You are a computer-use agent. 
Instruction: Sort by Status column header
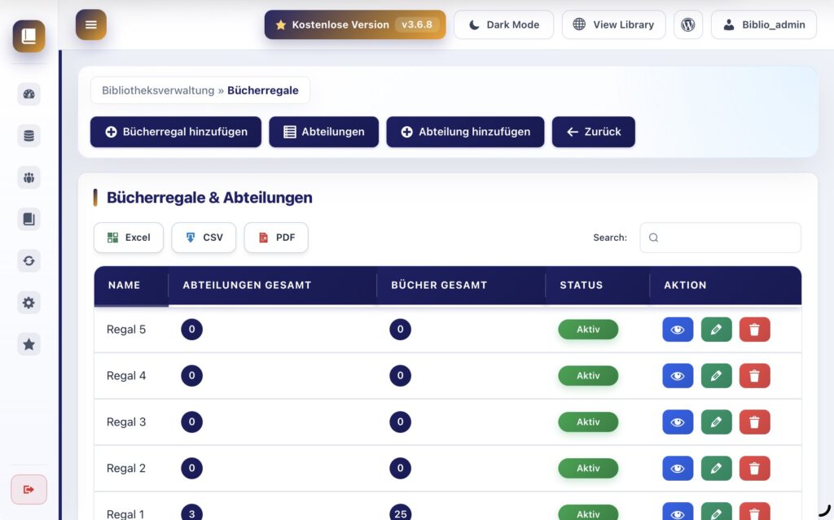point(598,285)
